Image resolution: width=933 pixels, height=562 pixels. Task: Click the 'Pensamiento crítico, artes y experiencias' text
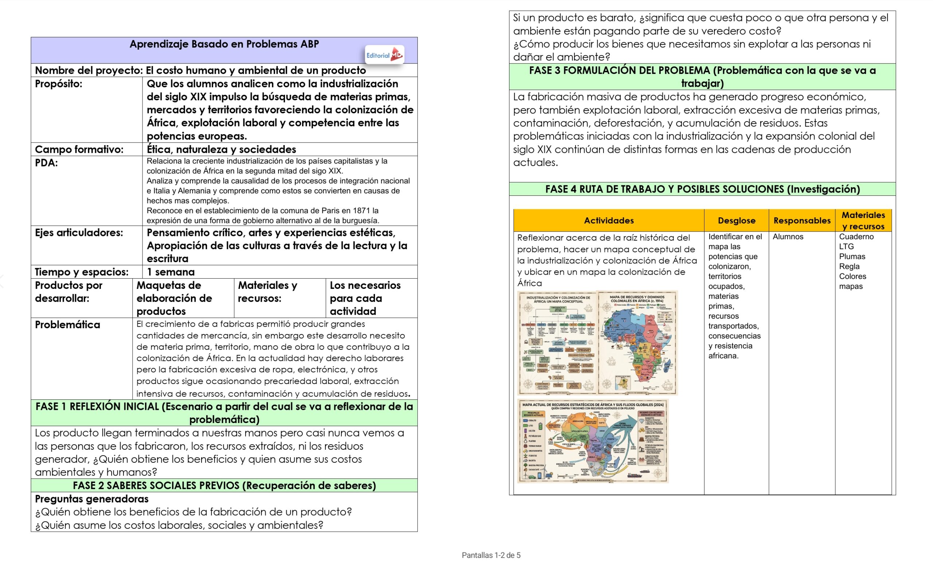pos(277,245)
